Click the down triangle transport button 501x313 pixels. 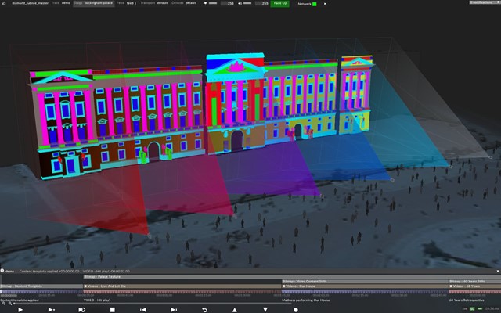265,310
